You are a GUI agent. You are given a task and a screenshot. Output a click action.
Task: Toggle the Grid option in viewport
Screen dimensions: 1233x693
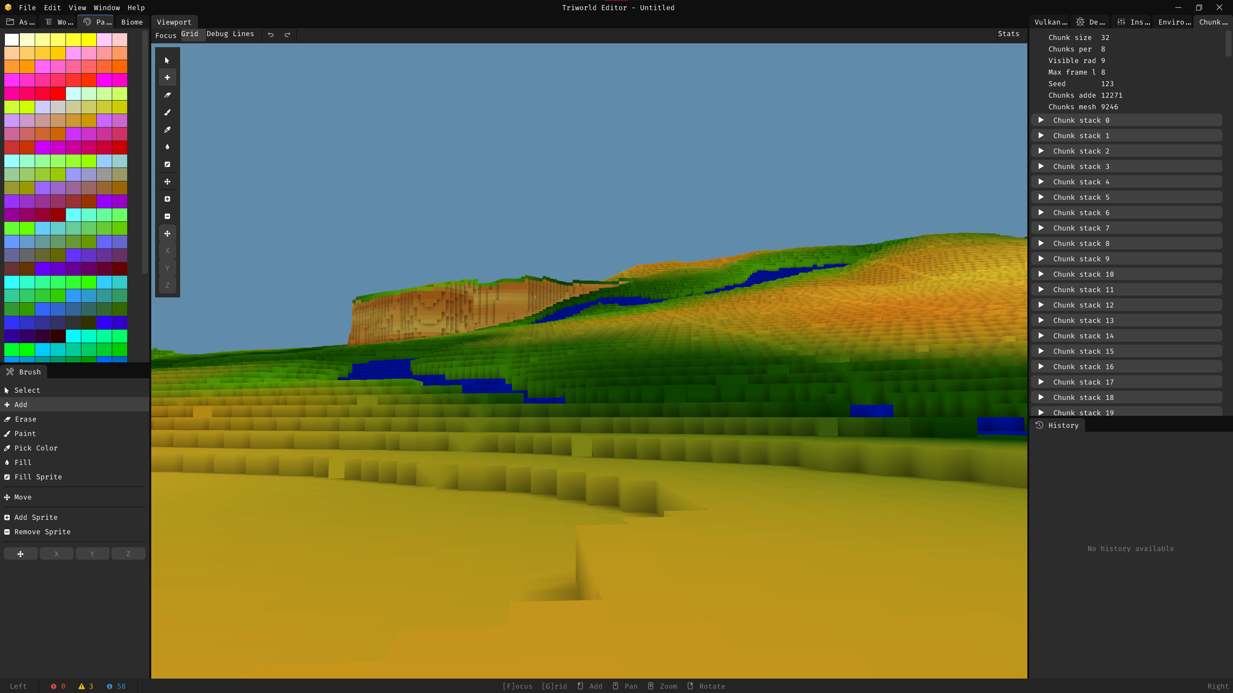pos(190,34)
